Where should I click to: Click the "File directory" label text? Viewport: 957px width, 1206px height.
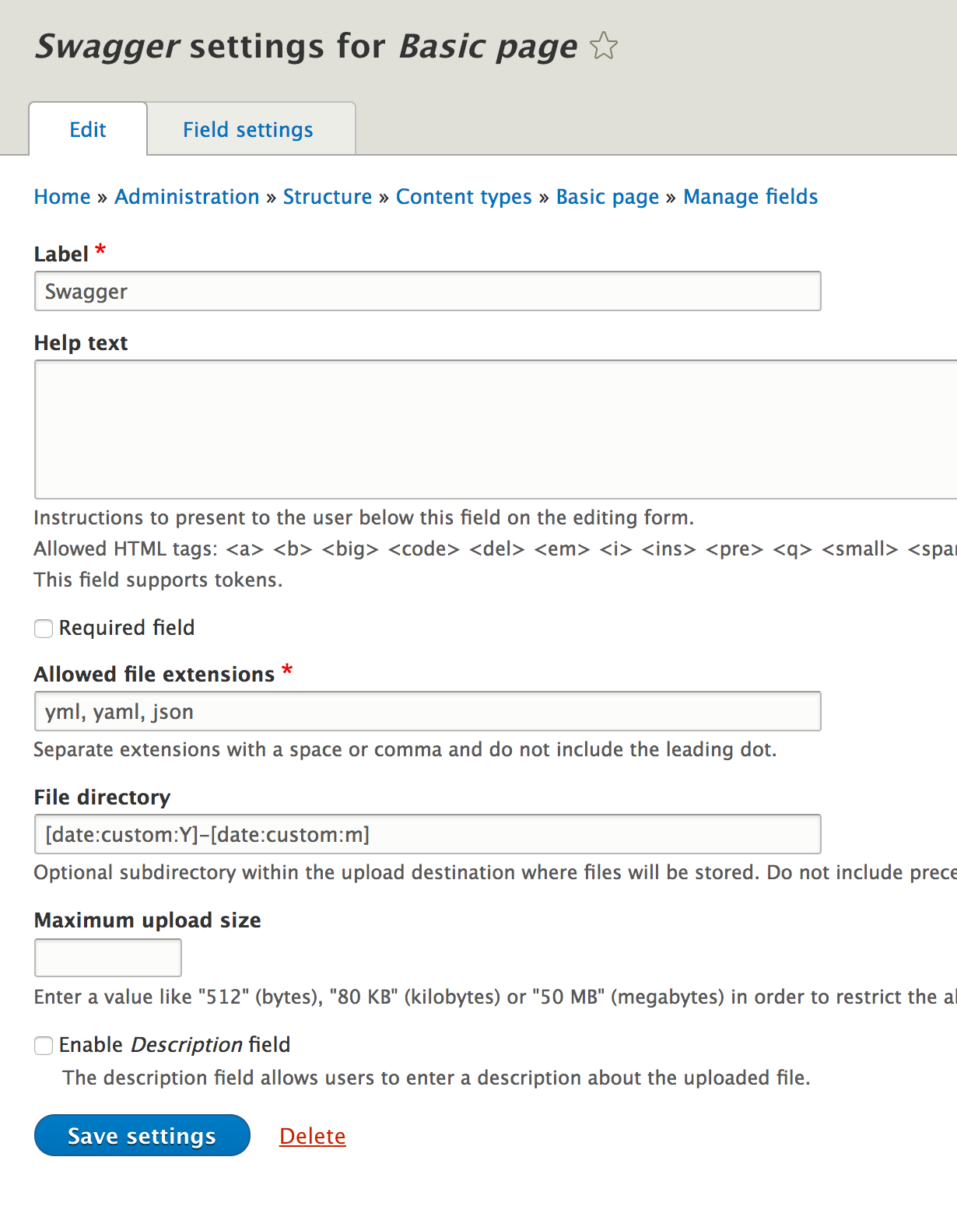pos(102,797)
